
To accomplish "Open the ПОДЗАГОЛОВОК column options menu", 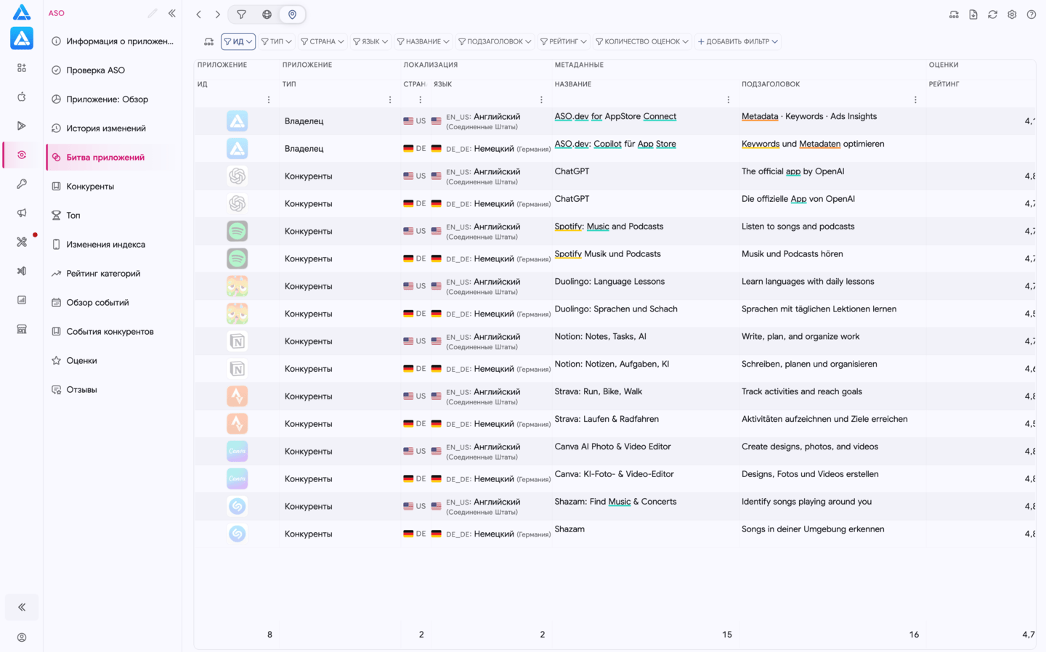I will 915,100.
